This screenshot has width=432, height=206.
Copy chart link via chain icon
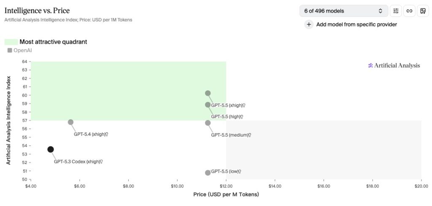(x=409, y=11)
